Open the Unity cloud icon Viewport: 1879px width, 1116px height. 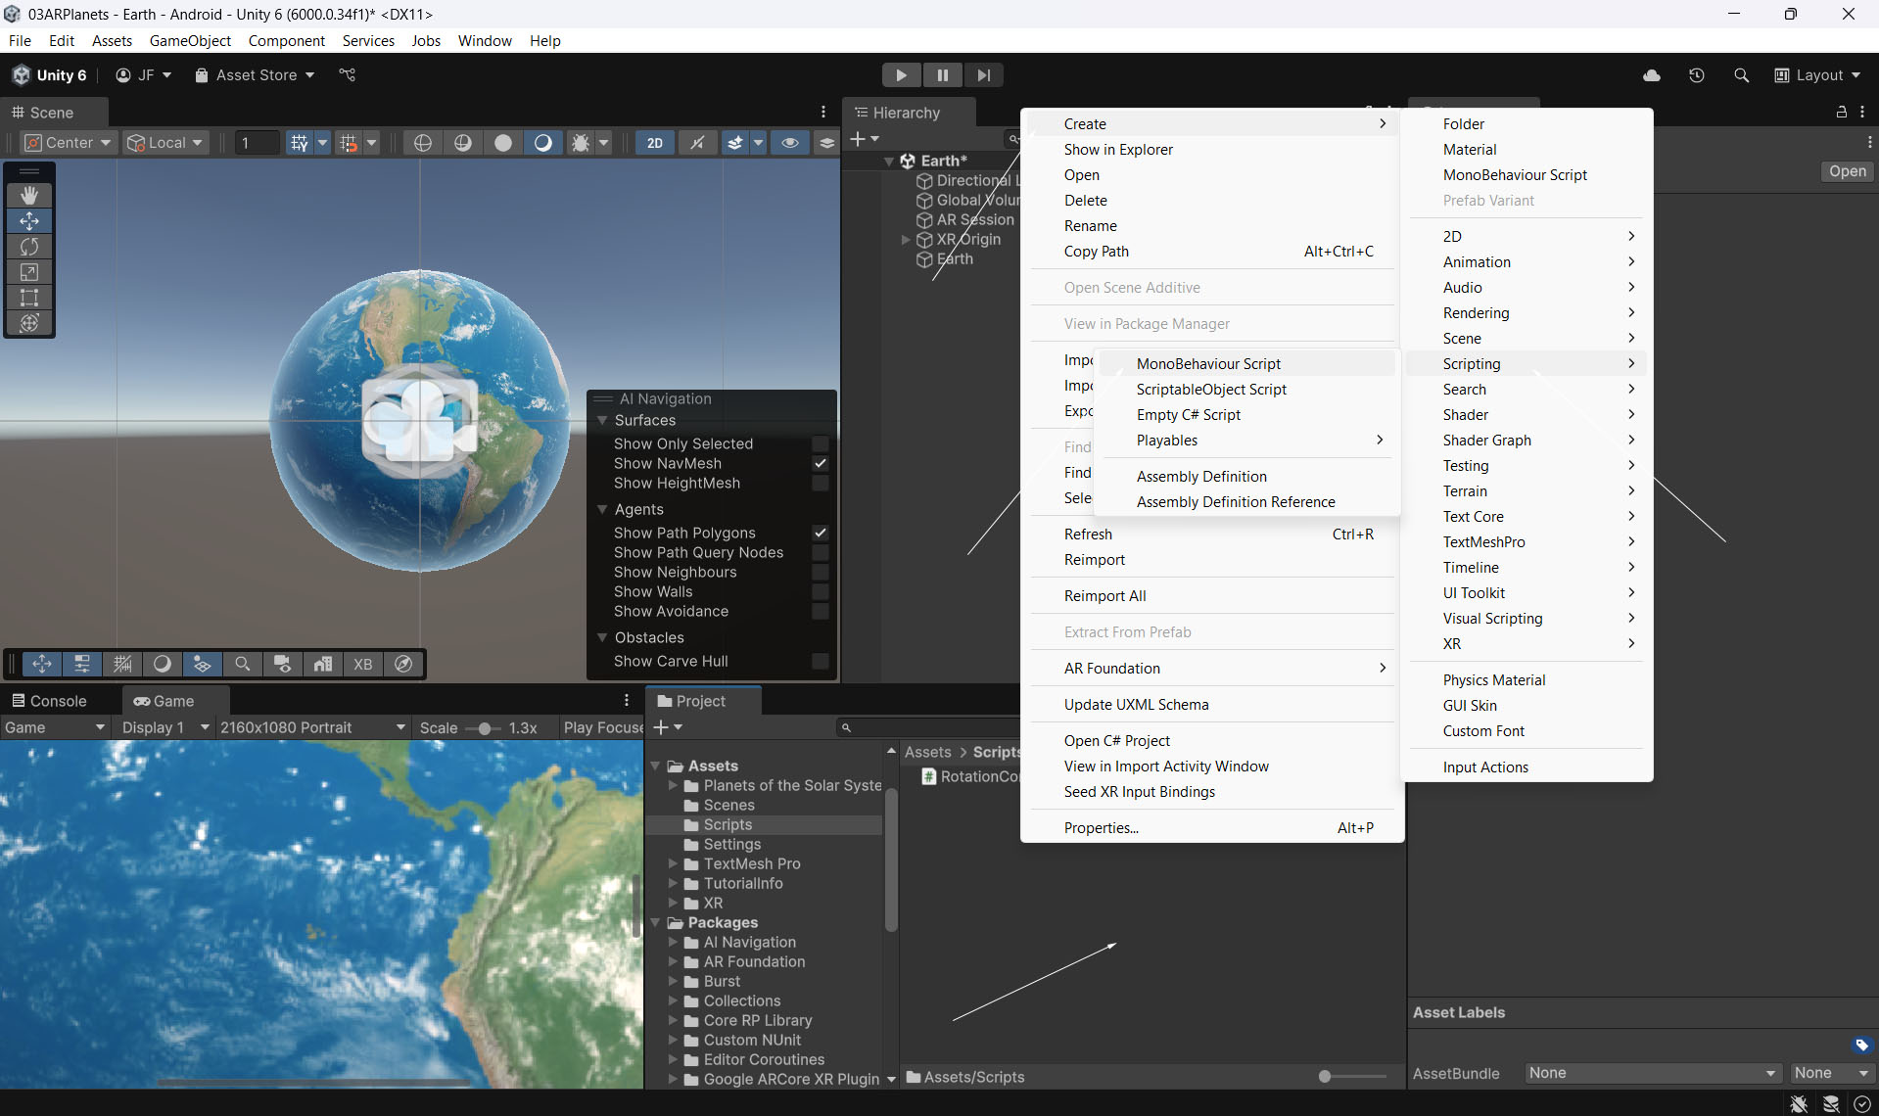[1652, 75]
